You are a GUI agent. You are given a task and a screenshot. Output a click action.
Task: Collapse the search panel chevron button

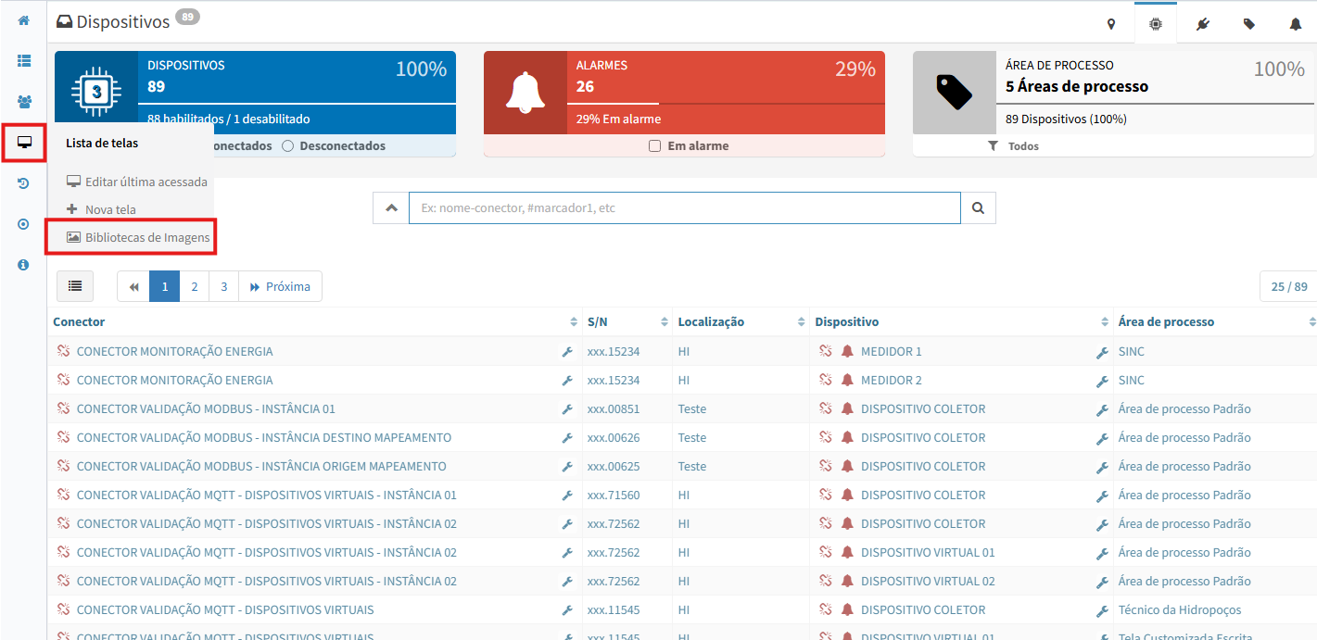390,208
